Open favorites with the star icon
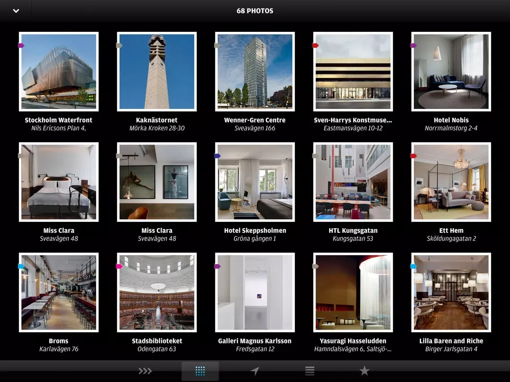Image resolution: width=510 pixels, height=382 pixels. tap(364, 371)
